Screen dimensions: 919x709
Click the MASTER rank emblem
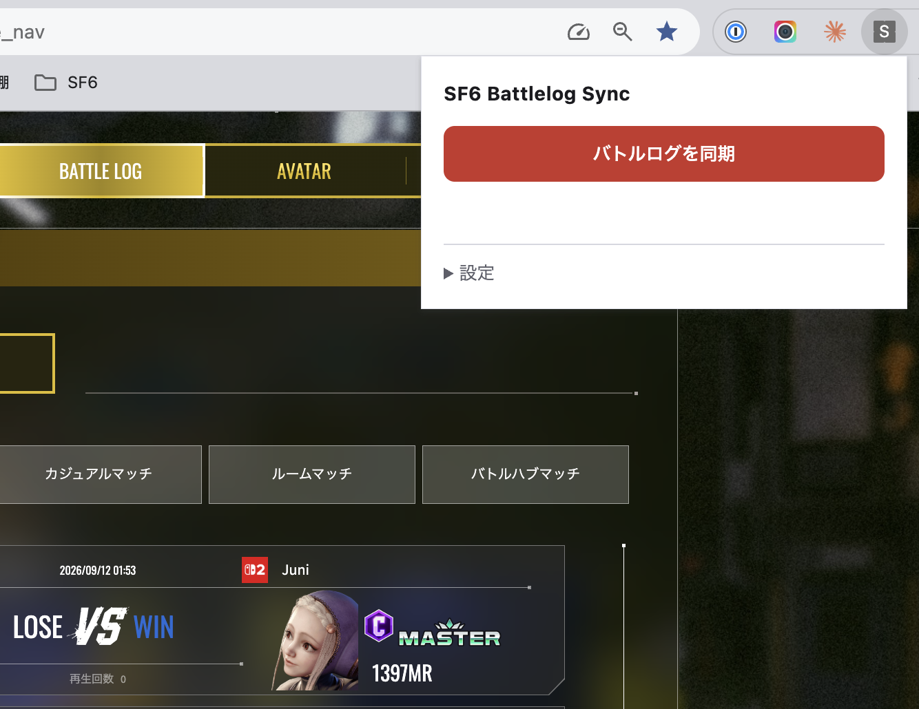tap(449, 634)
